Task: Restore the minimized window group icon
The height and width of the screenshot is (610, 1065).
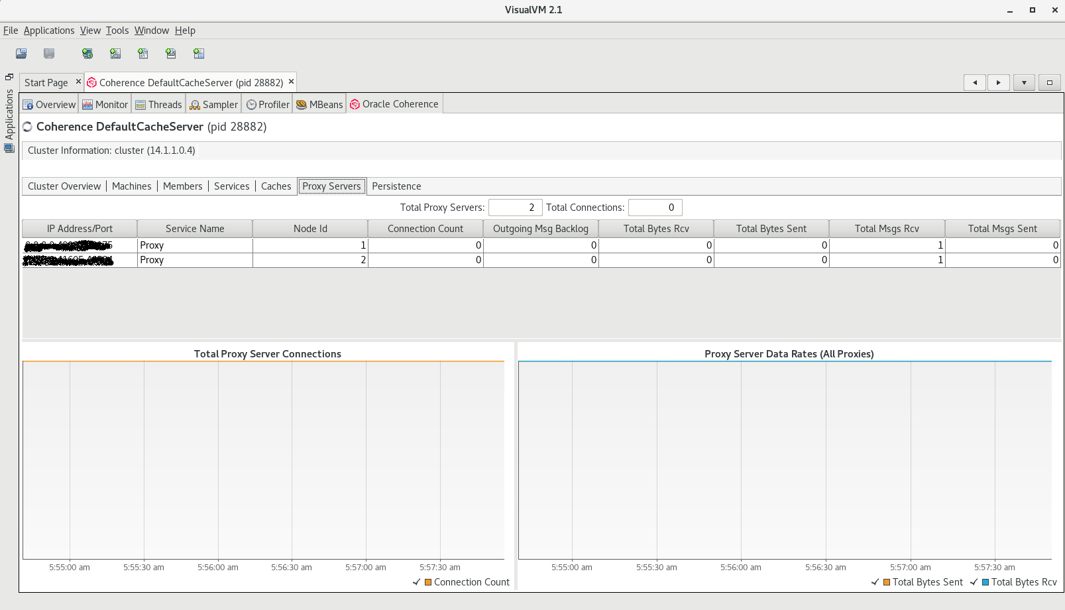Action: tap(9, 77)
